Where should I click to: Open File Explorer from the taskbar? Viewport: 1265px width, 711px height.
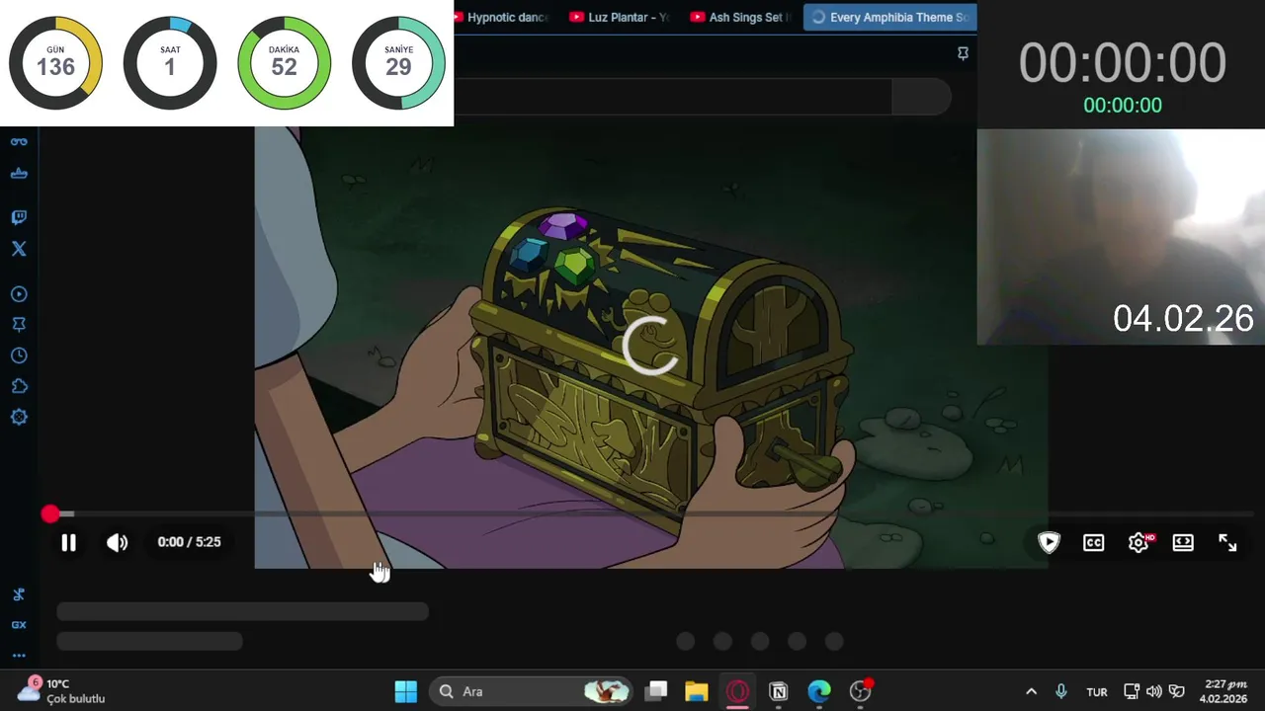[697, 691]
